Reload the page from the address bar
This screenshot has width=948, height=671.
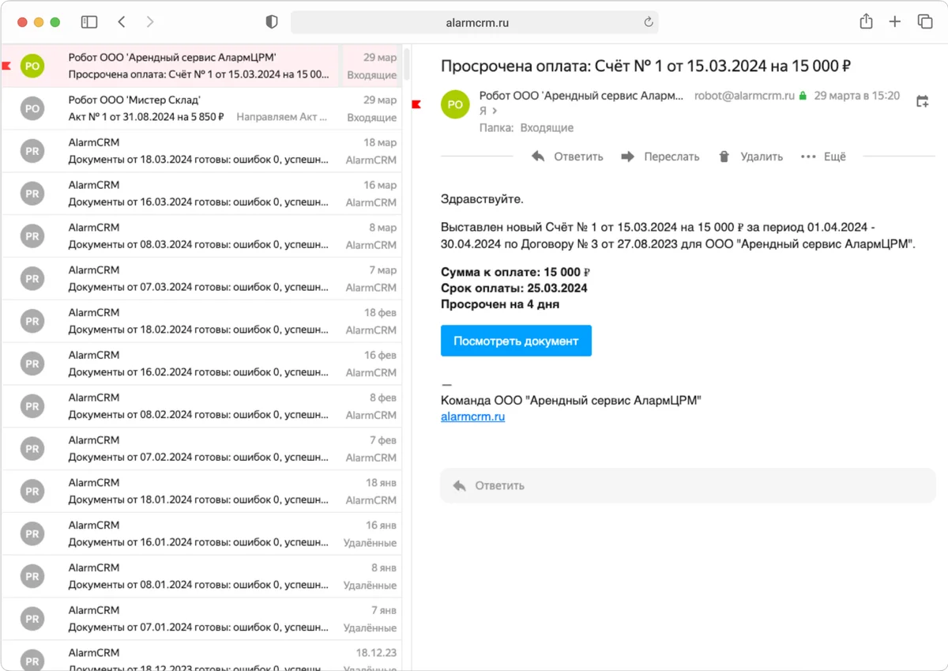click(x=649, y=22)
